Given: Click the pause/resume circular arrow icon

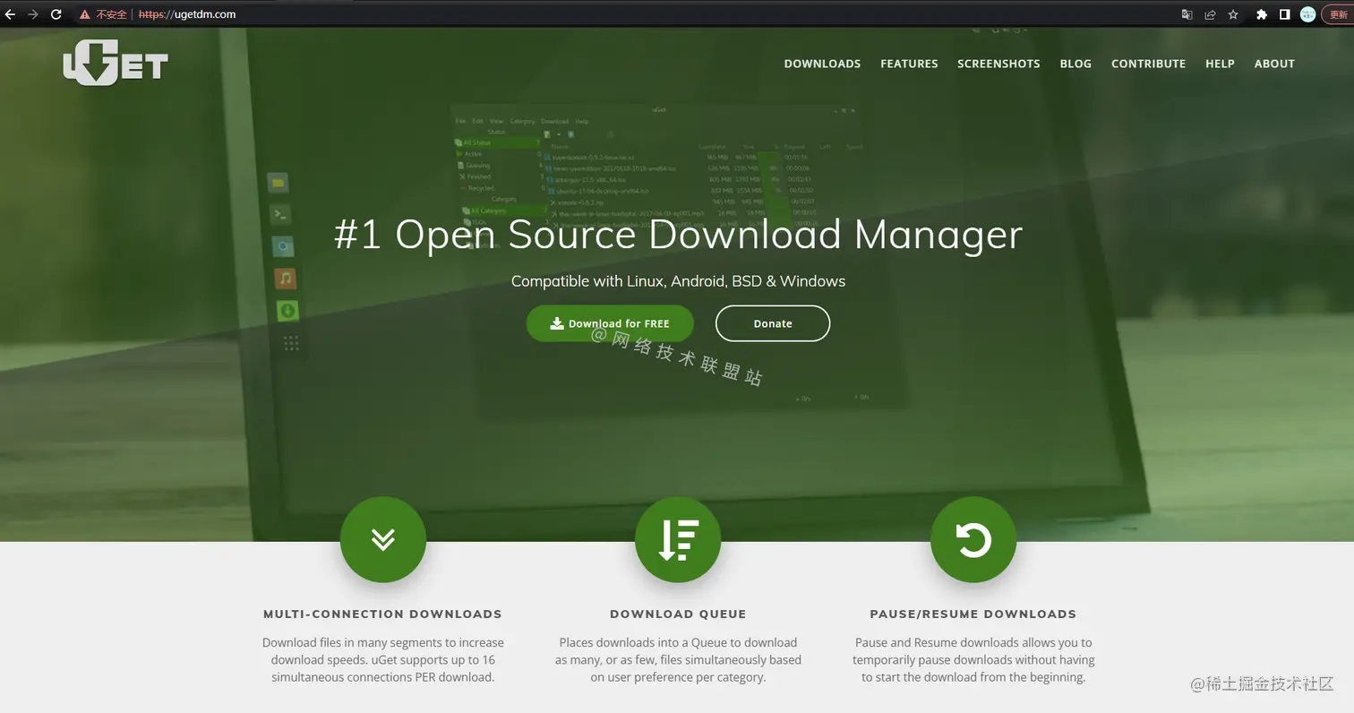Looking at the screenshot, I should 973,539.
